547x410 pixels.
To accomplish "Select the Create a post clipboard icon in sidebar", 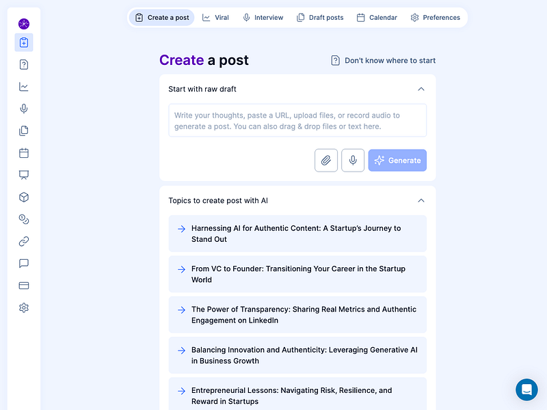I will tap(24, 42).
